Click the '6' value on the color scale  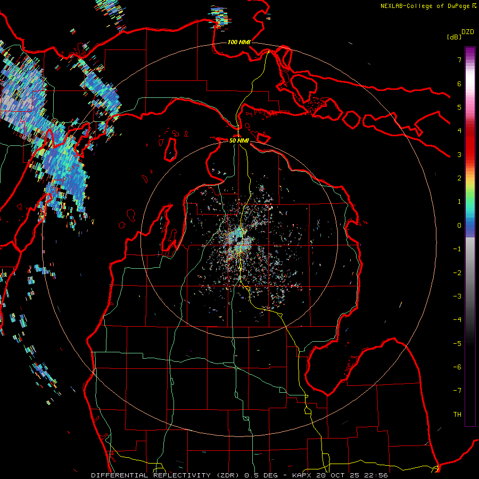[459, 84]
